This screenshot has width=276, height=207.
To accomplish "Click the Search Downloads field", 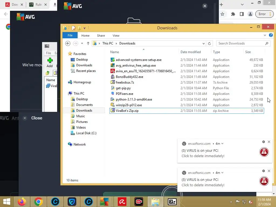I will click(x=243, y=43).
